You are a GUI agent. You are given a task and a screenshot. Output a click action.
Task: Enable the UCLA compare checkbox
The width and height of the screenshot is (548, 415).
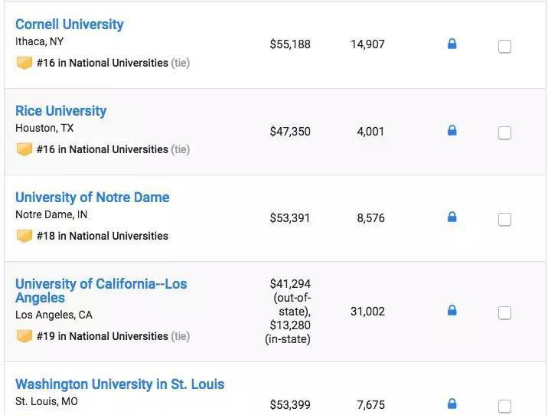pos(504,313)
